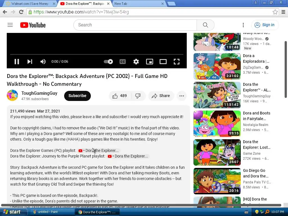This screenshot has width=288, height=216.
Task: Mute the video volume
Action: [x=43, y=62]
